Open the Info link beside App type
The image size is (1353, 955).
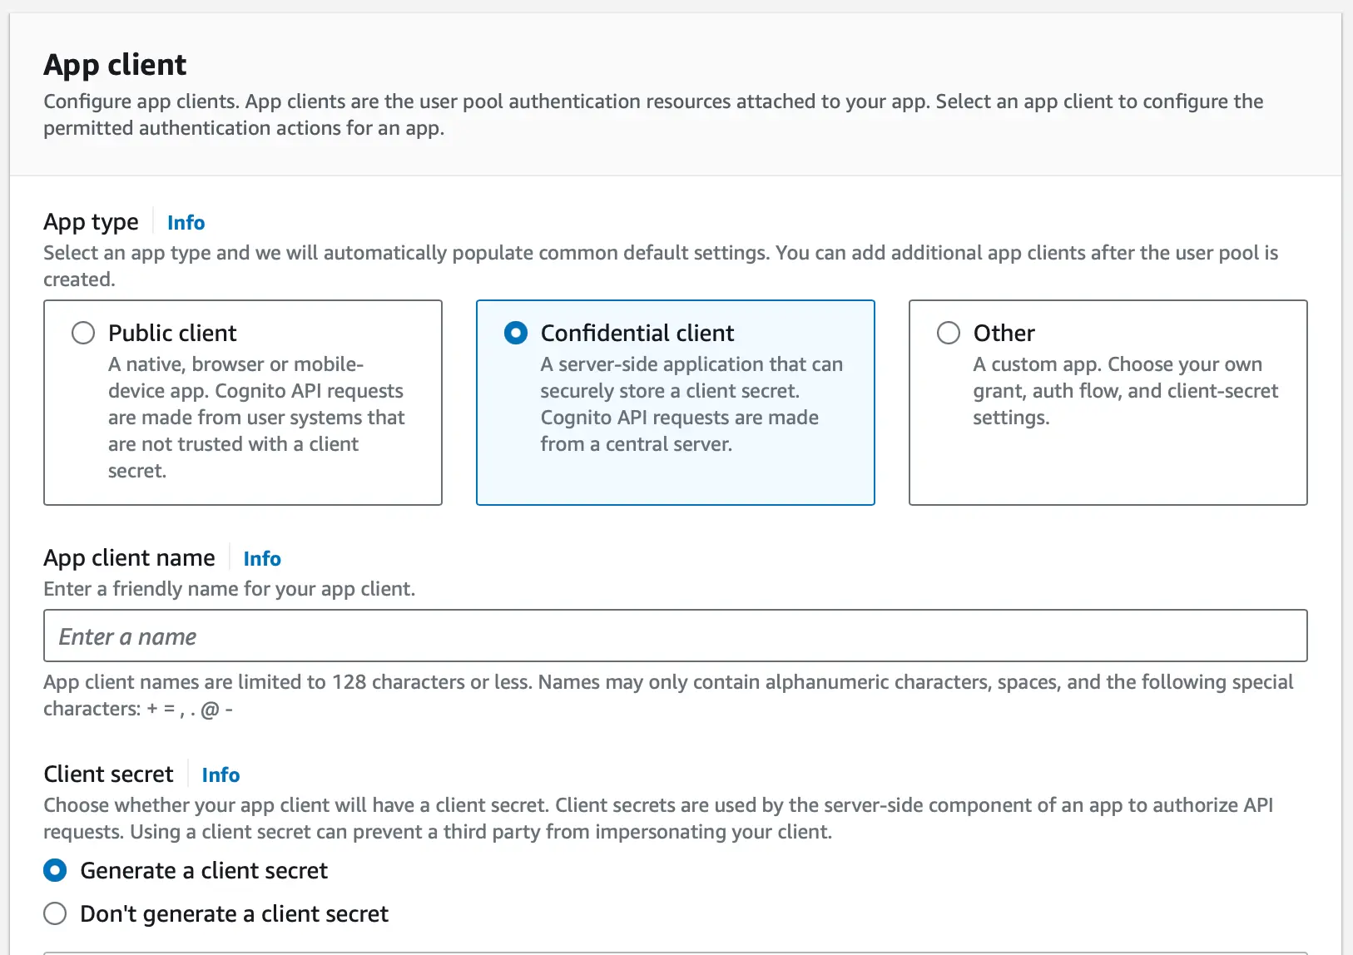tap(185, 222)
